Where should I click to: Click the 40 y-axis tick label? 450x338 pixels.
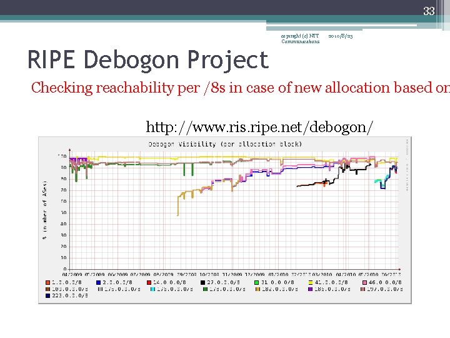tap(63, 224)
